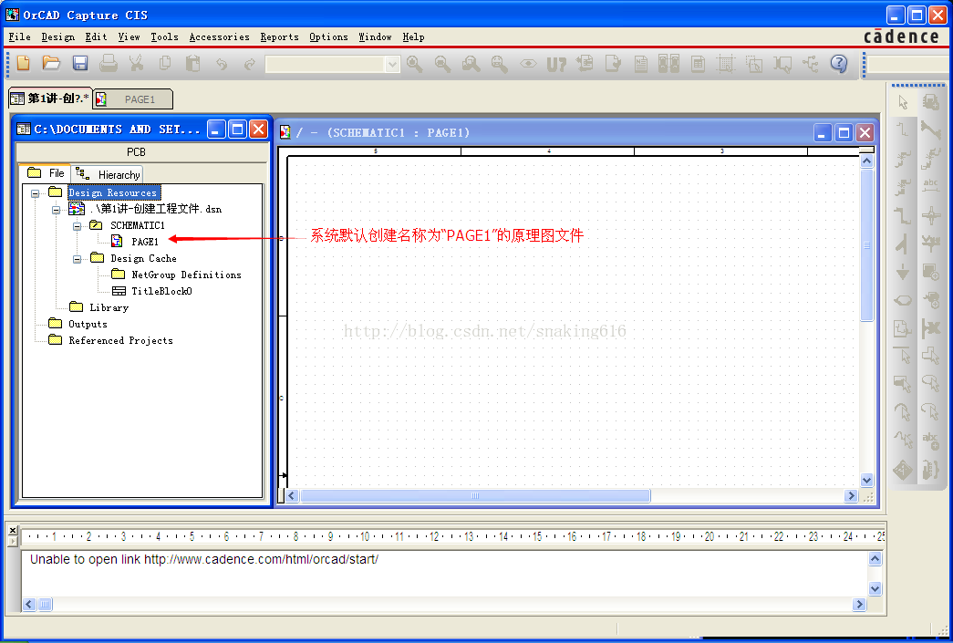Image resolution: width=953 pixels, height=643 pixels.
Task: Click the Annotate U? icon
Action: tap(556, 63)
